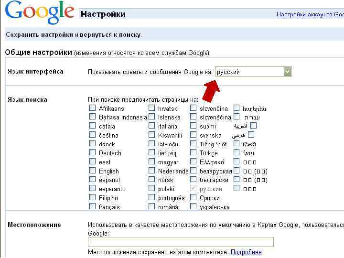The height and width of the screenshot is (258, 344).
Task: Click the Google logo
Action: pyautogui.click(x=40, y=12)
